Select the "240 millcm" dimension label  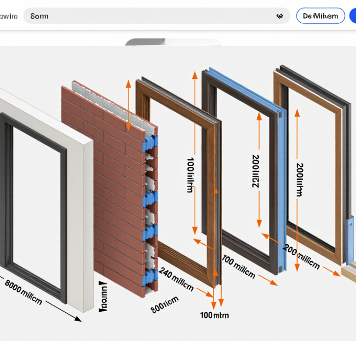point(176,279)
